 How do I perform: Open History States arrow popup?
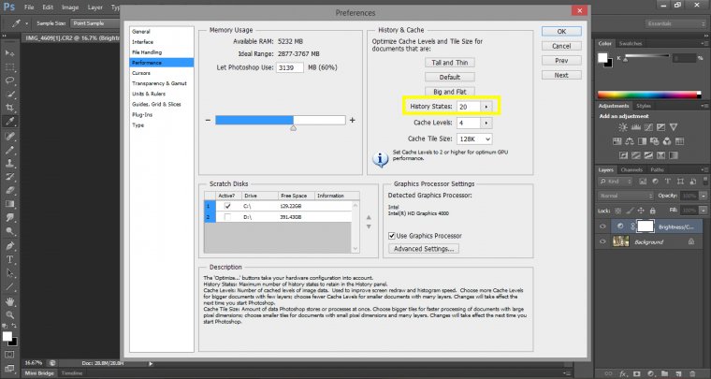pos(486,107)
